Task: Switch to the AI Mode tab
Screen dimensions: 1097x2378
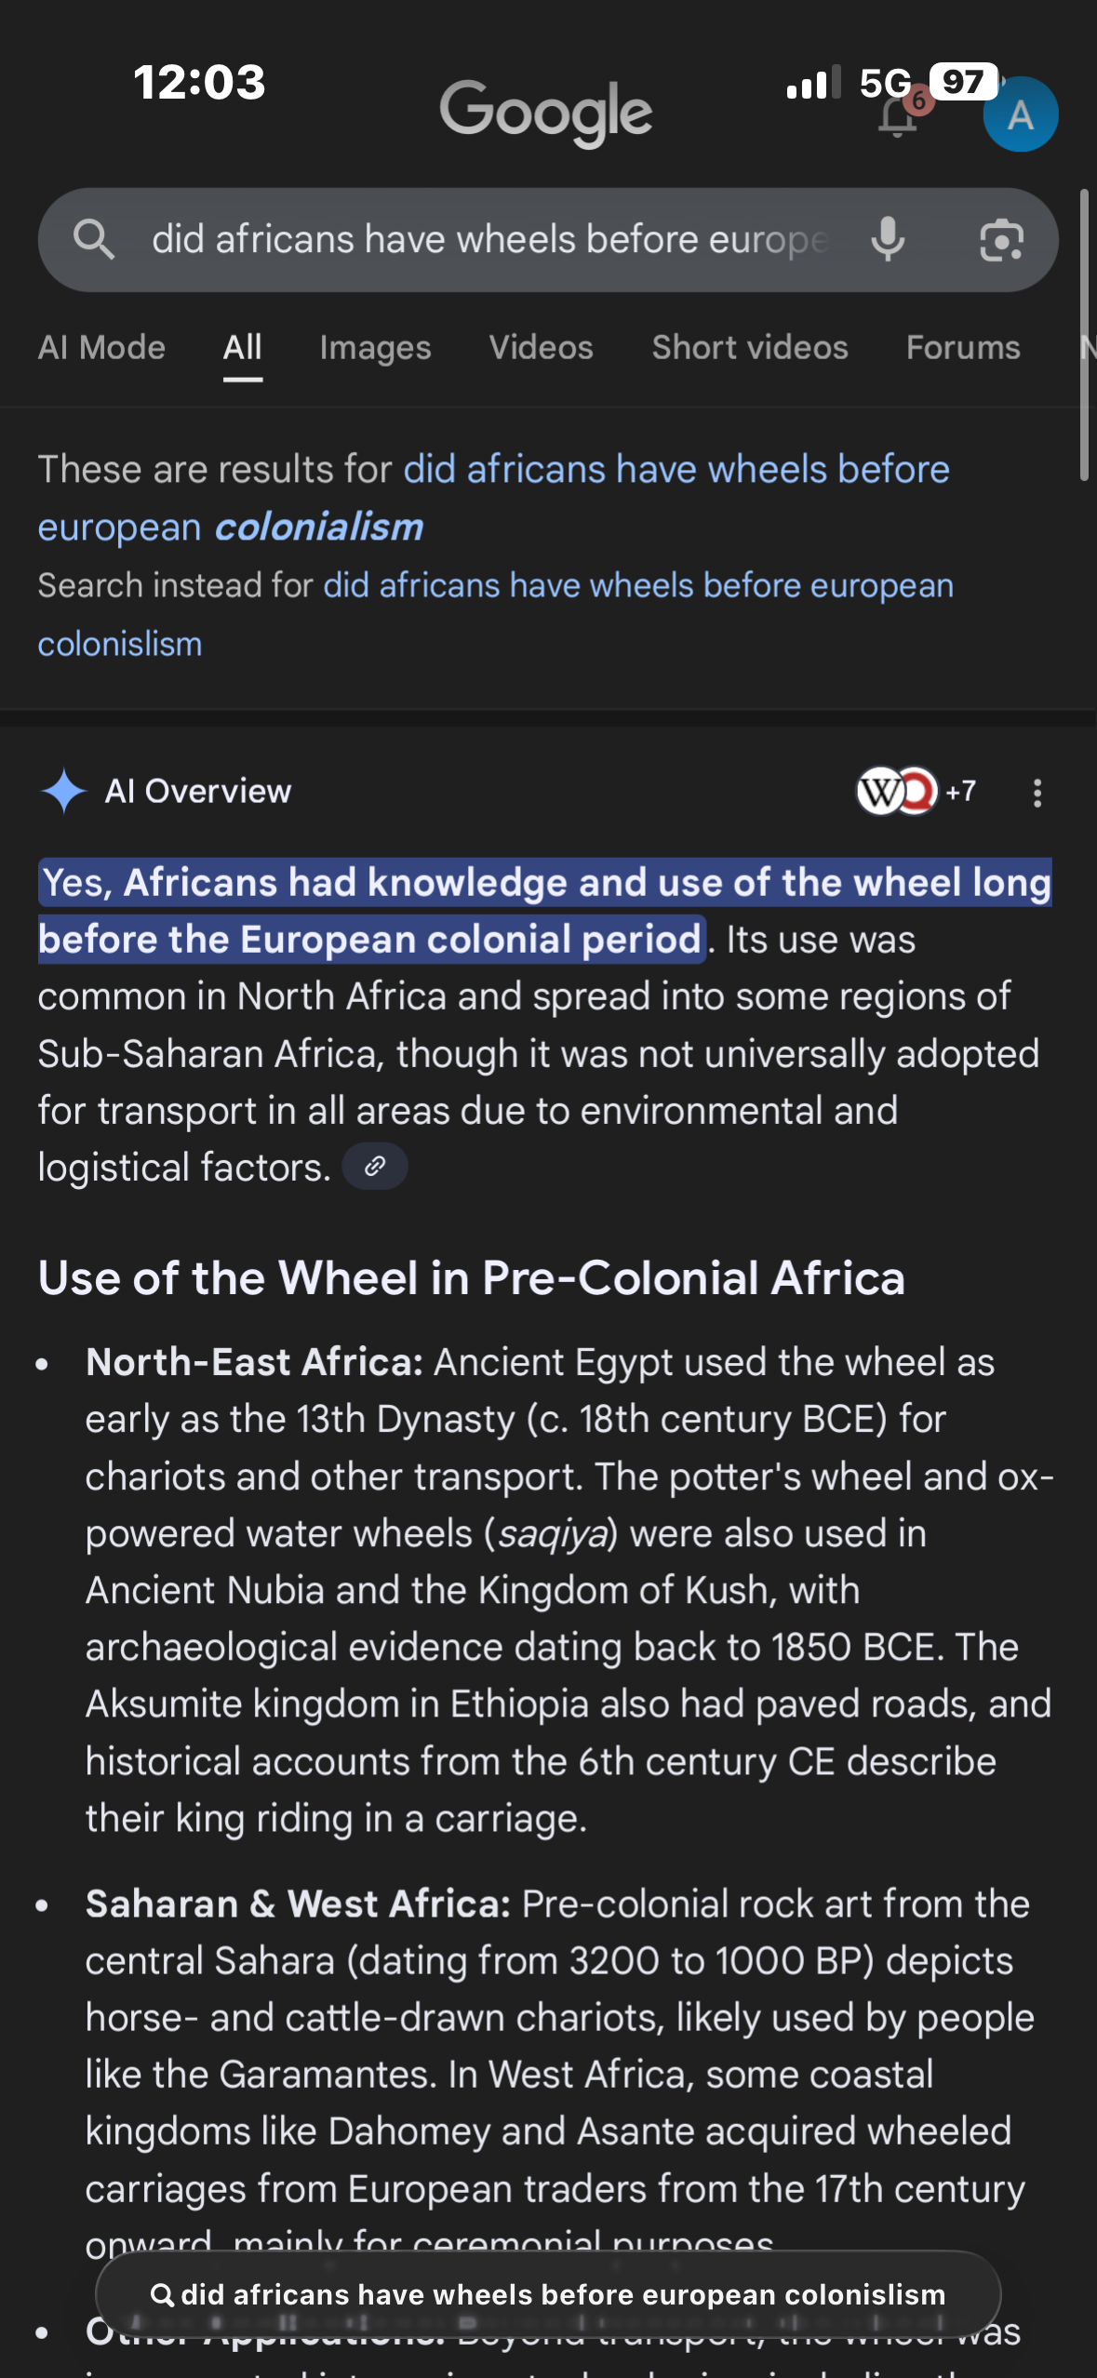Action: (x=101, y=348)
